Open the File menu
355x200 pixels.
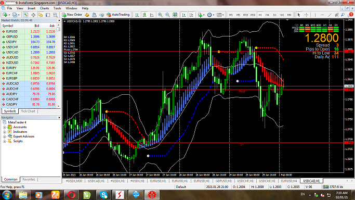[9, 8]
